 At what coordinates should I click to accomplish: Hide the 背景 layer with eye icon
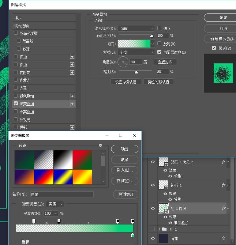(153, 238)
